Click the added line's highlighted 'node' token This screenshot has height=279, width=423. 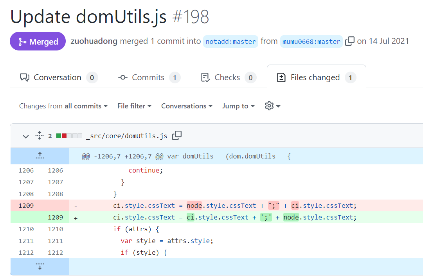pos(291,217)
